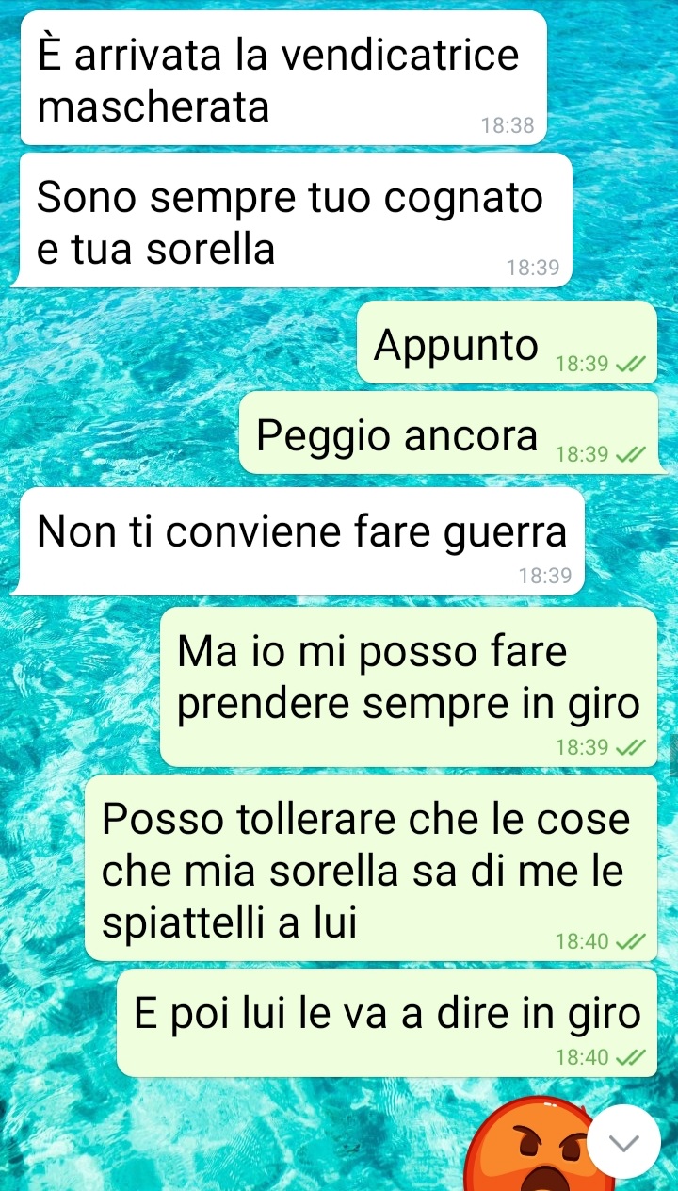The image size is (678, 1191).
Task: Select the 'Appunto' sent message
Action: (507, 342)
